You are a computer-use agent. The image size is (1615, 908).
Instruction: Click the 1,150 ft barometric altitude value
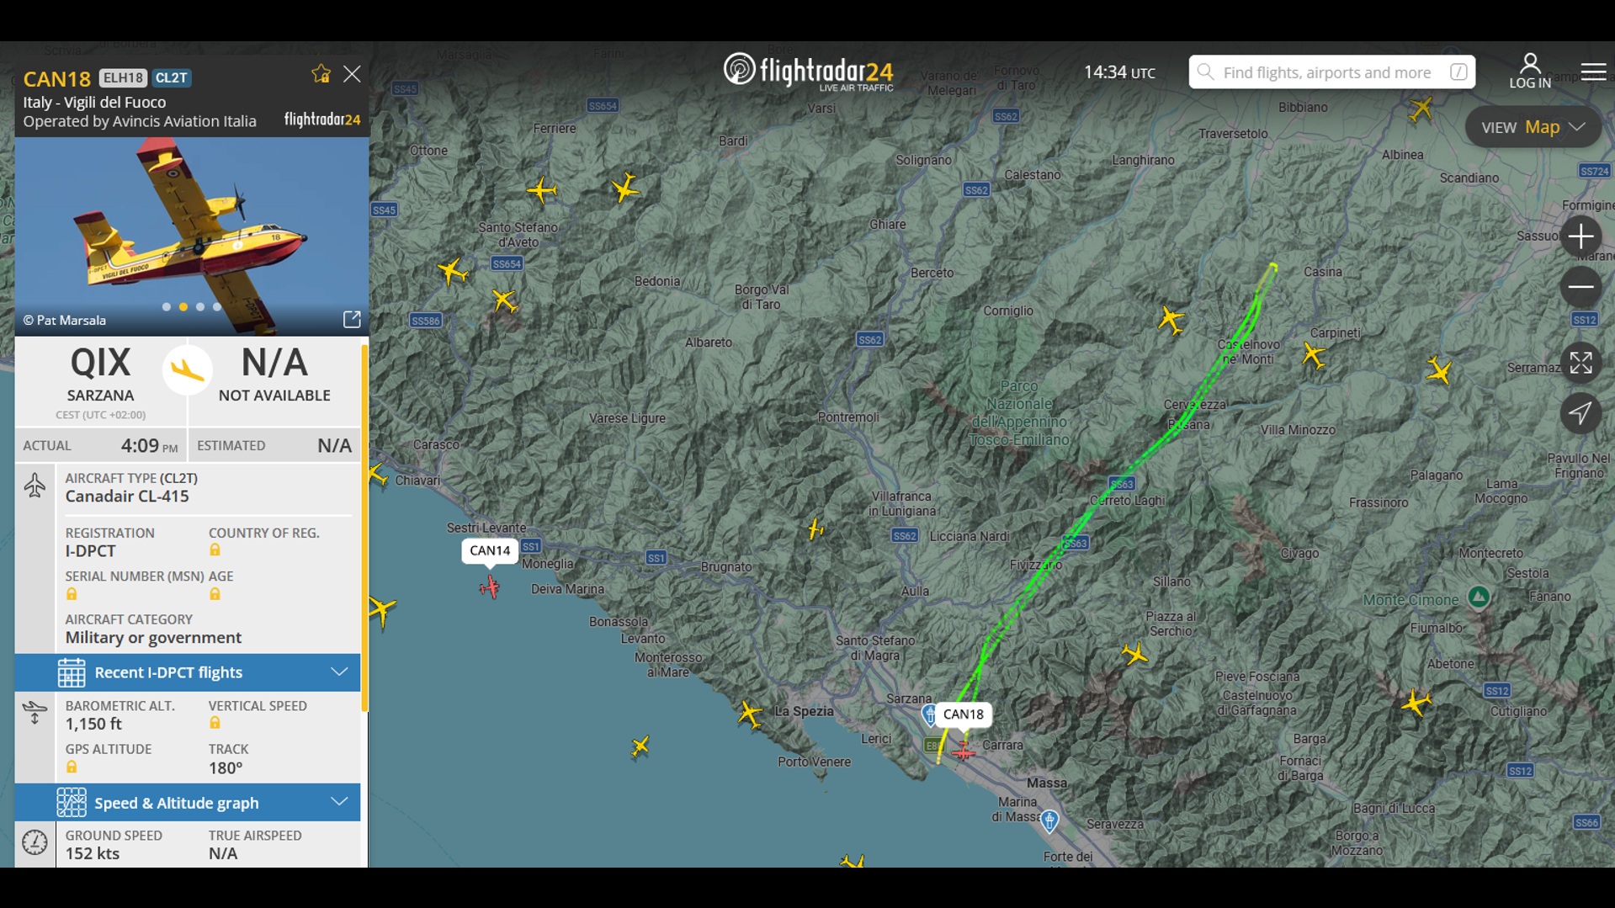[x=93, y=725]
